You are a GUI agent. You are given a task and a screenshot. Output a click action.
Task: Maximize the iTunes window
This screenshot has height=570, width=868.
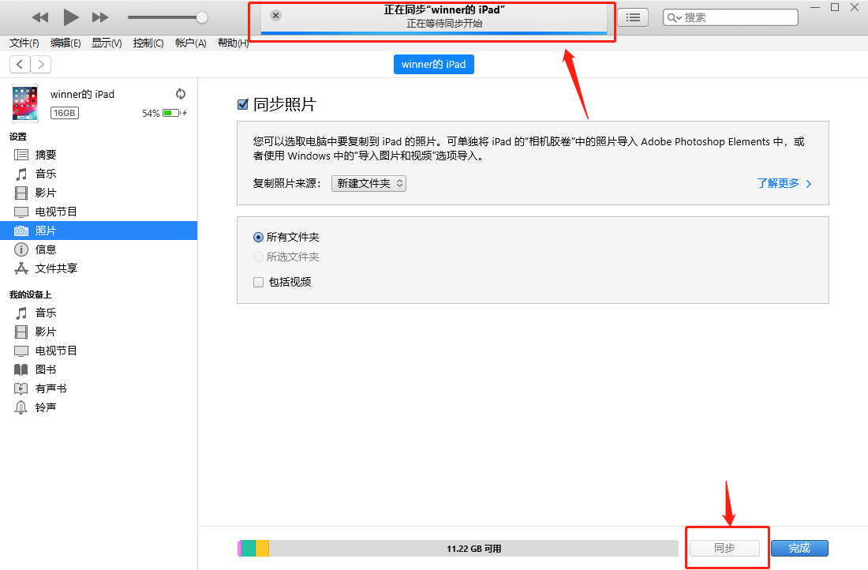coord(835,7)
